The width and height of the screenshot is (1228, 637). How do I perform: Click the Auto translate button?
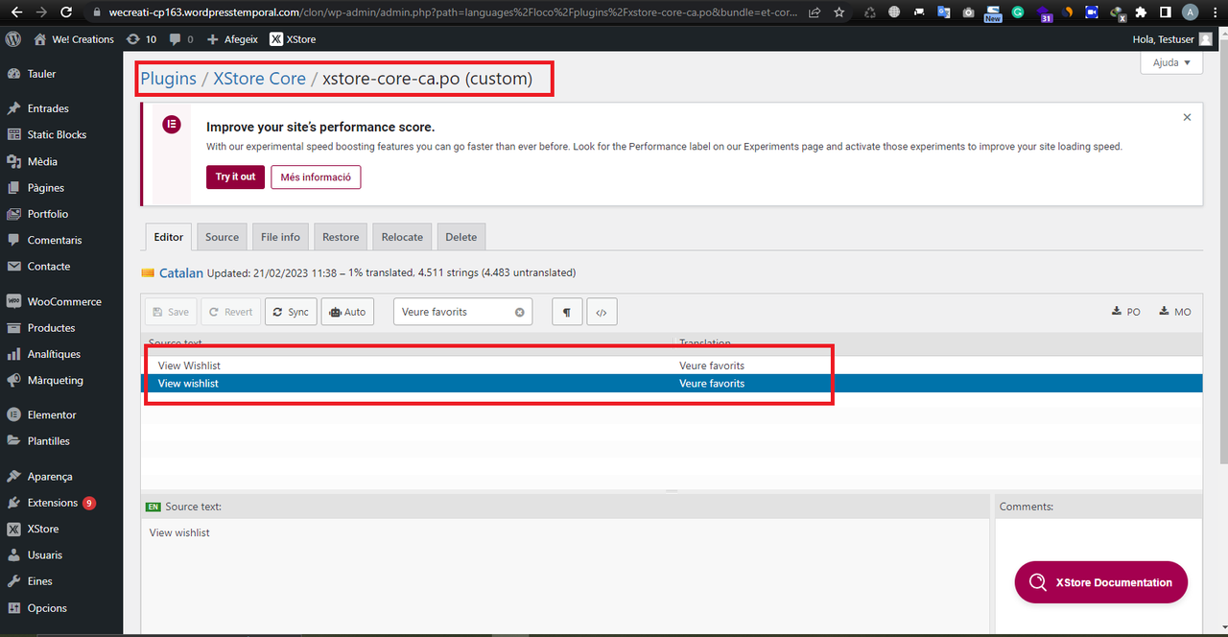click(x=347, y=312)
